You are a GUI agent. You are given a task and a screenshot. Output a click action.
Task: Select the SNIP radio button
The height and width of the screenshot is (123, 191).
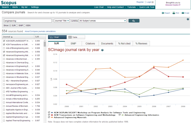click(x=17, y=26)
